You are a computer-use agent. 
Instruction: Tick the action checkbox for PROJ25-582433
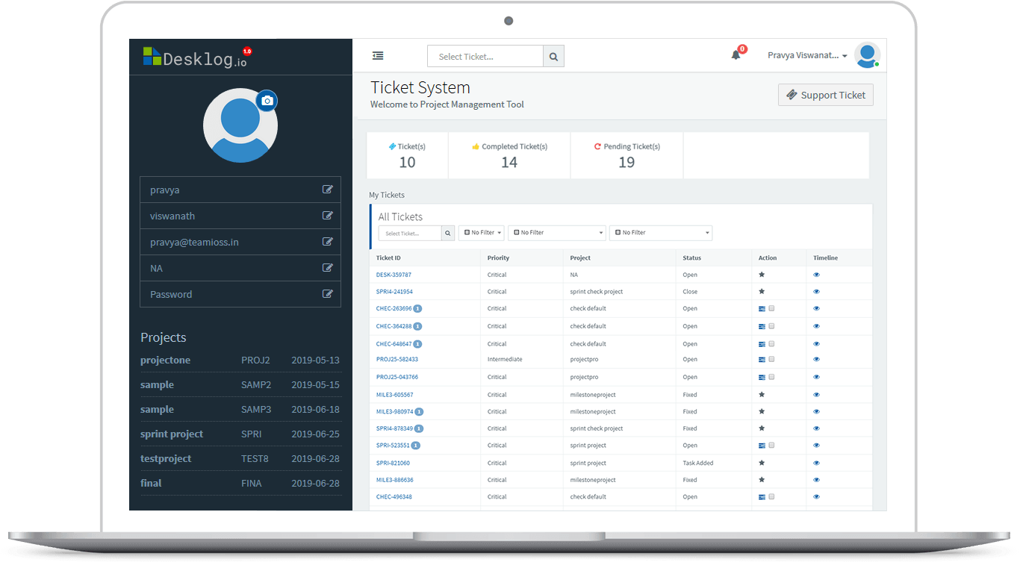click(x=773, y=360)
